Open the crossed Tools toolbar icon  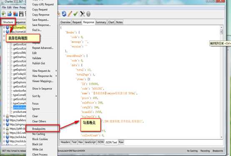point(83,14)
